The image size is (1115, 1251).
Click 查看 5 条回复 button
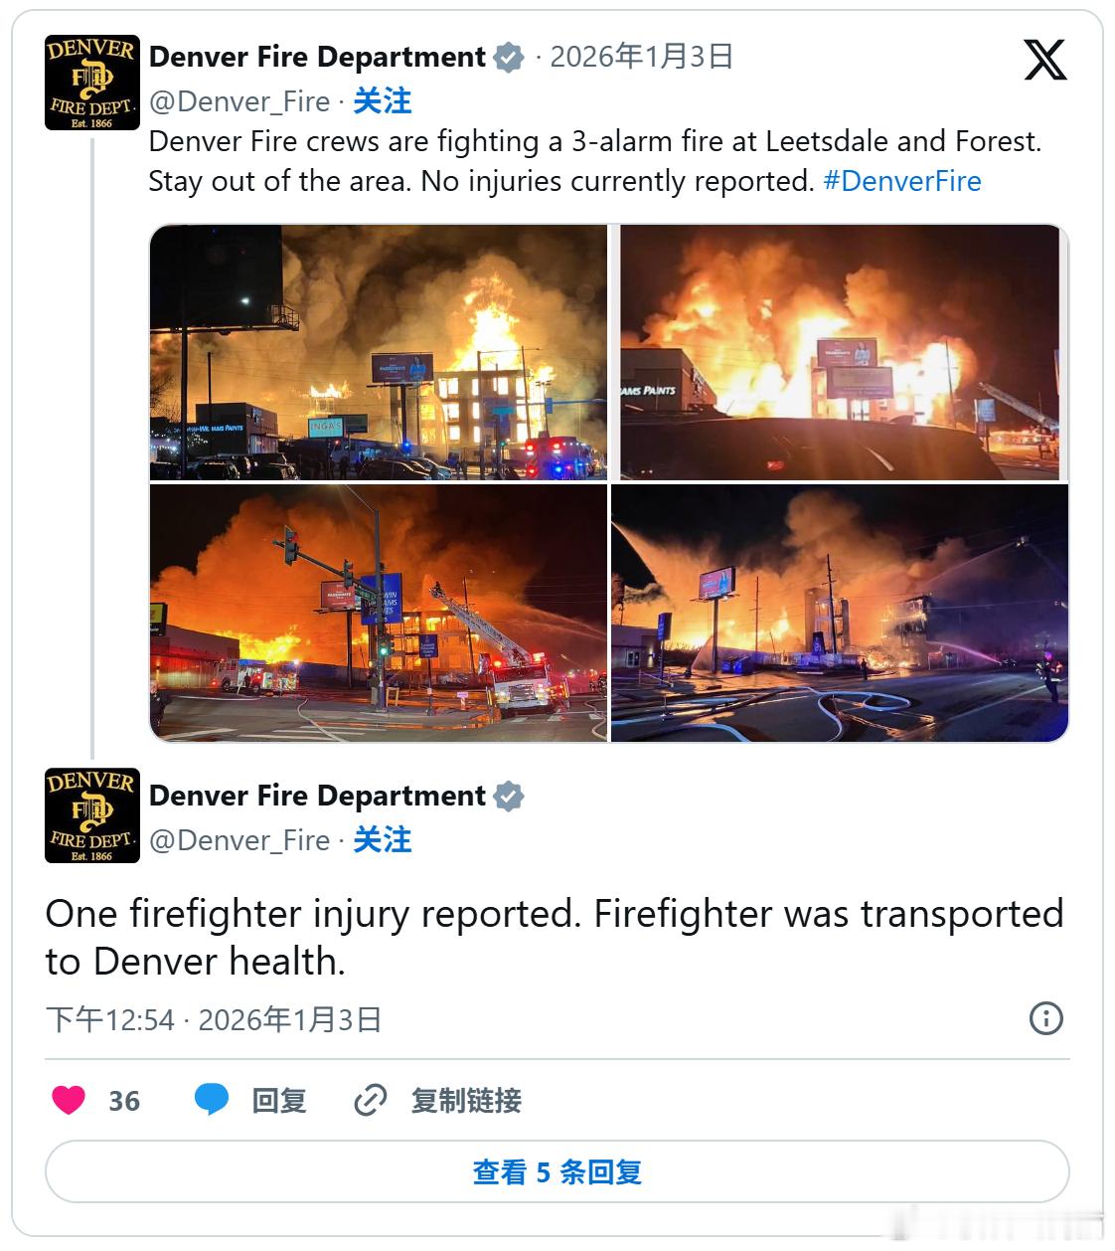557,1172
